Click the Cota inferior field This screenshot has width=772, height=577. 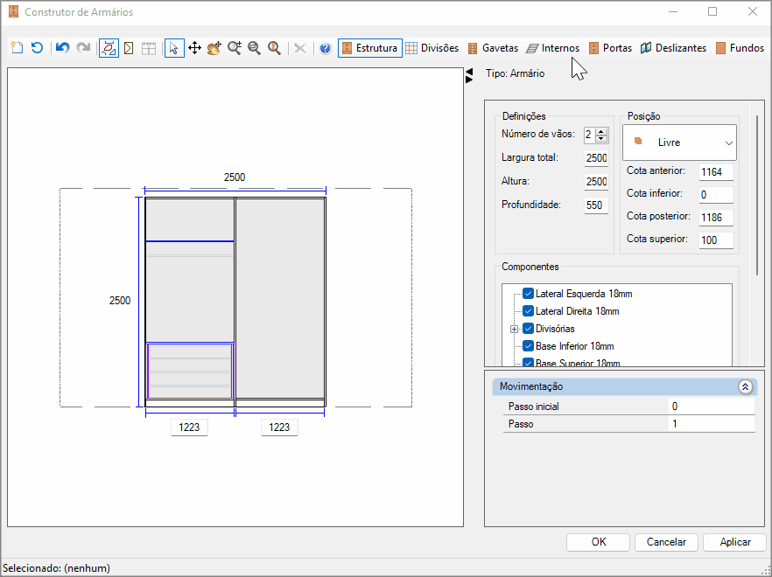click(x=716, y=195)
